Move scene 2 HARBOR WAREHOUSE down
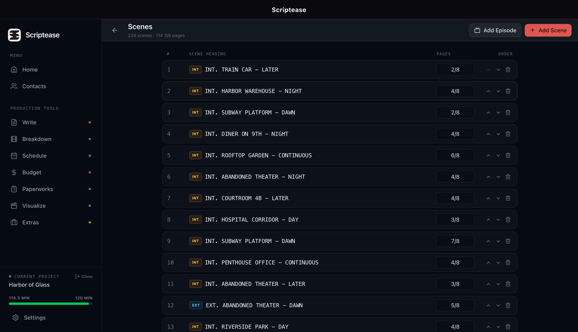The image size is (578, 332). point(498,91)
